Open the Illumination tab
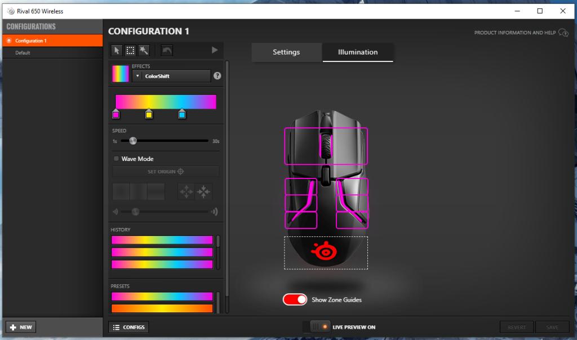 pyautogui.click(x=358, y=52)
